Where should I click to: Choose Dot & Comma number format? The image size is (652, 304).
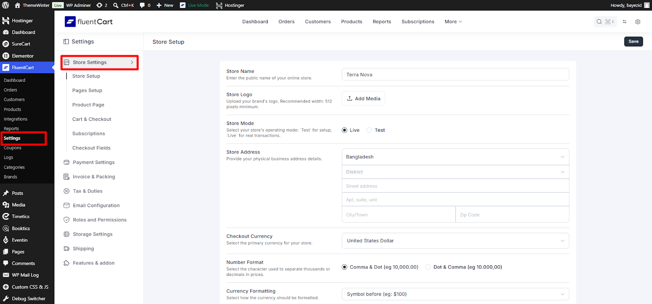click(428, 267)
